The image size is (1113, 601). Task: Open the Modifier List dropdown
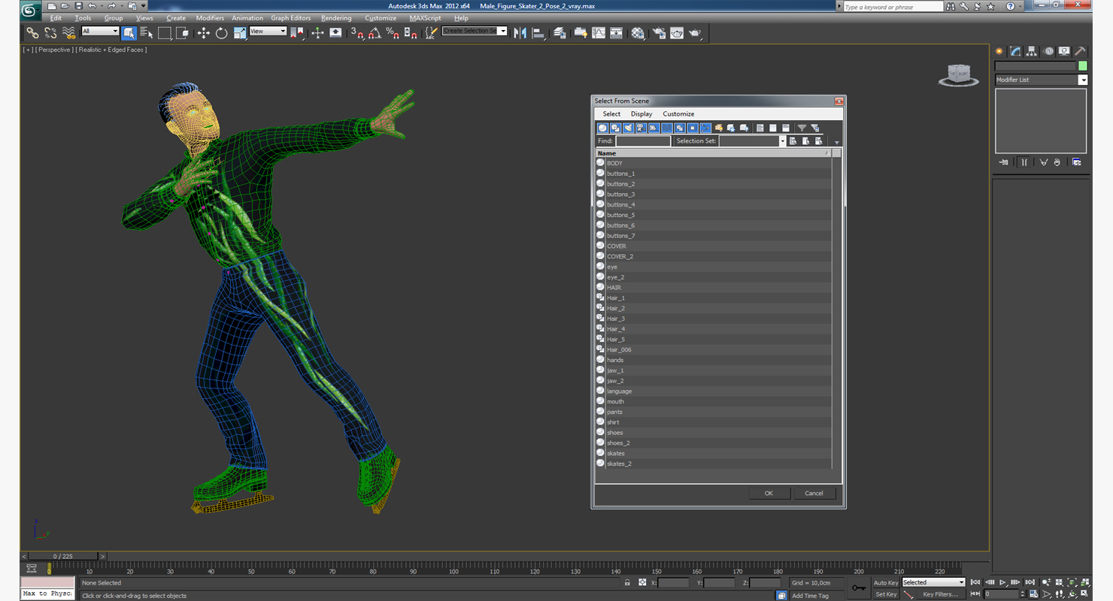tap(1041, 80)
